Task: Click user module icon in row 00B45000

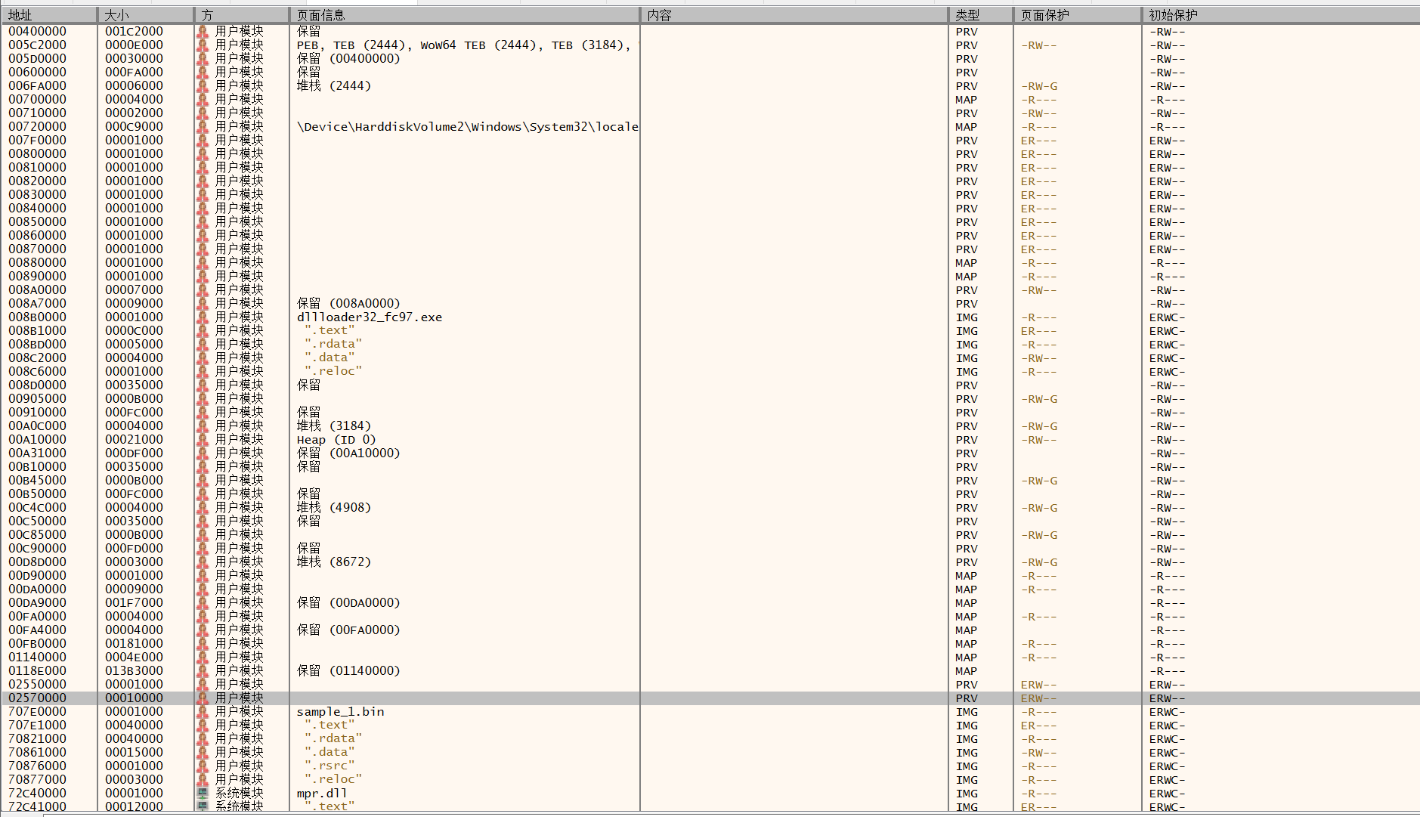Action: 203,481
